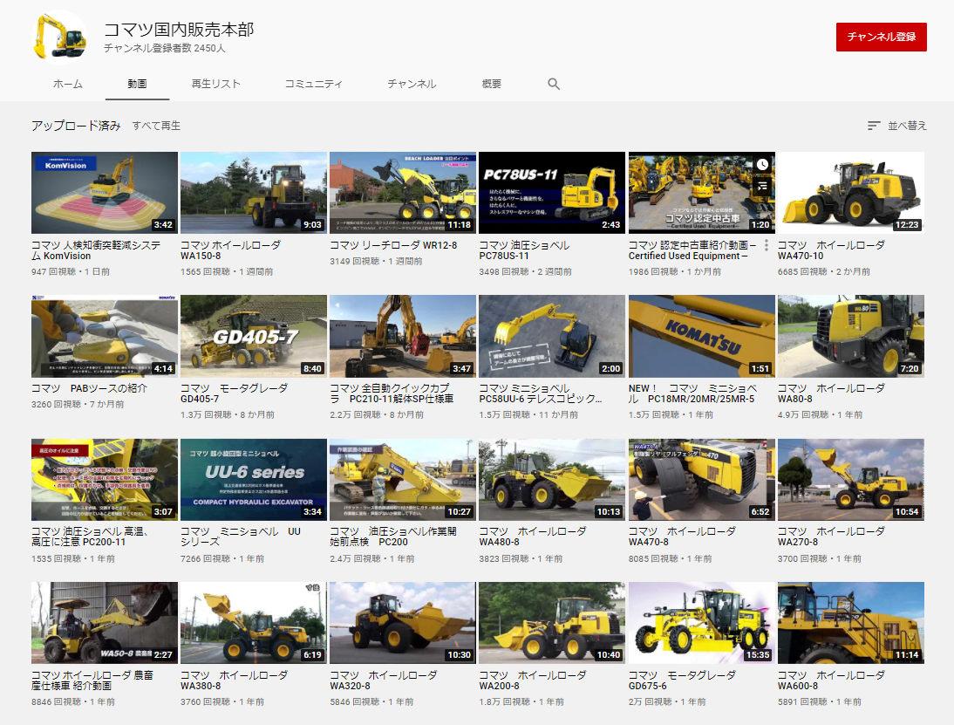Click title コマツ ホイールローダ WA600-8
Screen dimensions: 954x725
pos(831,681)
